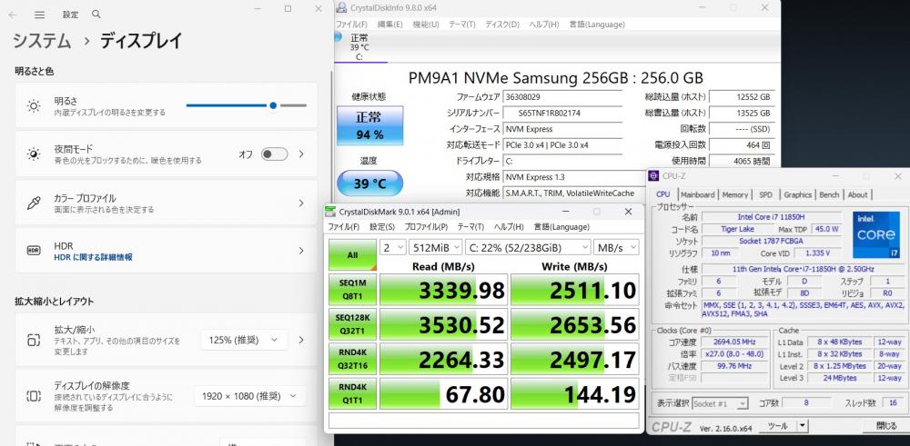Click the Settings back arrow icon

tap(13, 15)
